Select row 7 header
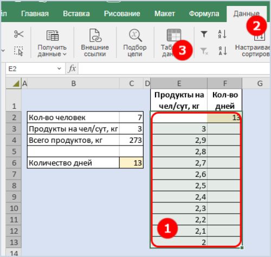The width and height of the screenshot is (271, 257). click(x=14, y=174)
